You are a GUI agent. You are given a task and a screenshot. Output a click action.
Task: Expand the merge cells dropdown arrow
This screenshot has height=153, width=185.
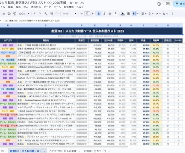point(138,14)
